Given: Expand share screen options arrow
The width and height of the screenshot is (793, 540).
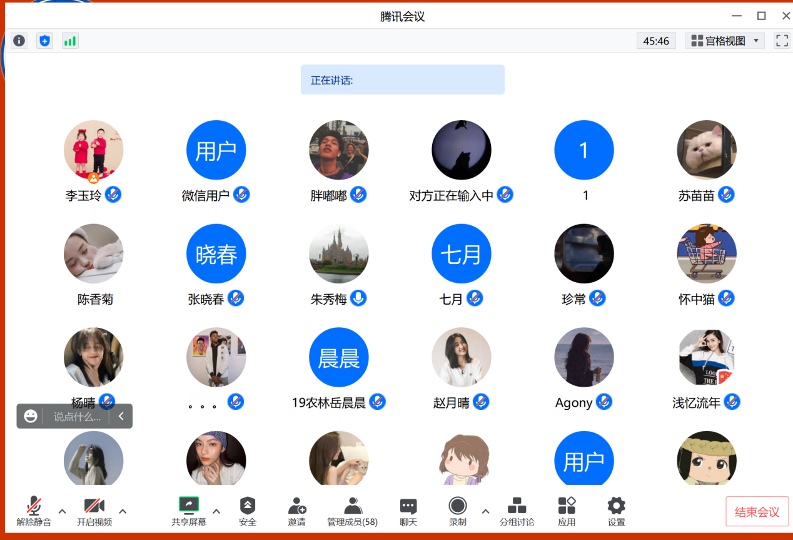Looking at the screenshot, I should (216, 511).
